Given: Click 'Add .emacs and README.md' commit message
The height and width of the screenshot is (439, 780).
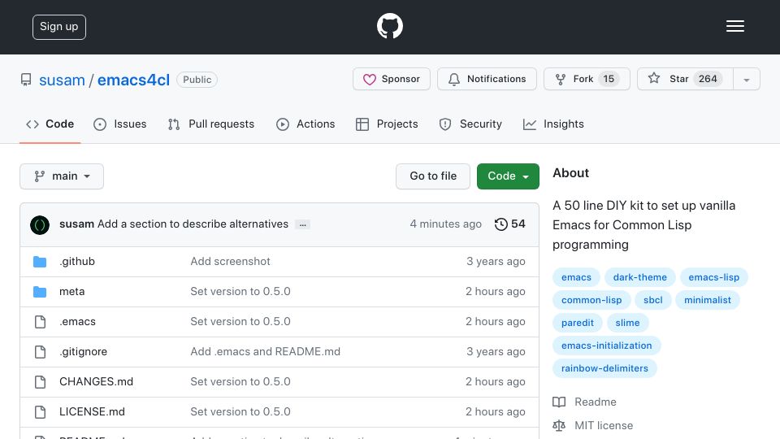Looking at the screenshot, I should [x=265, y=352].
